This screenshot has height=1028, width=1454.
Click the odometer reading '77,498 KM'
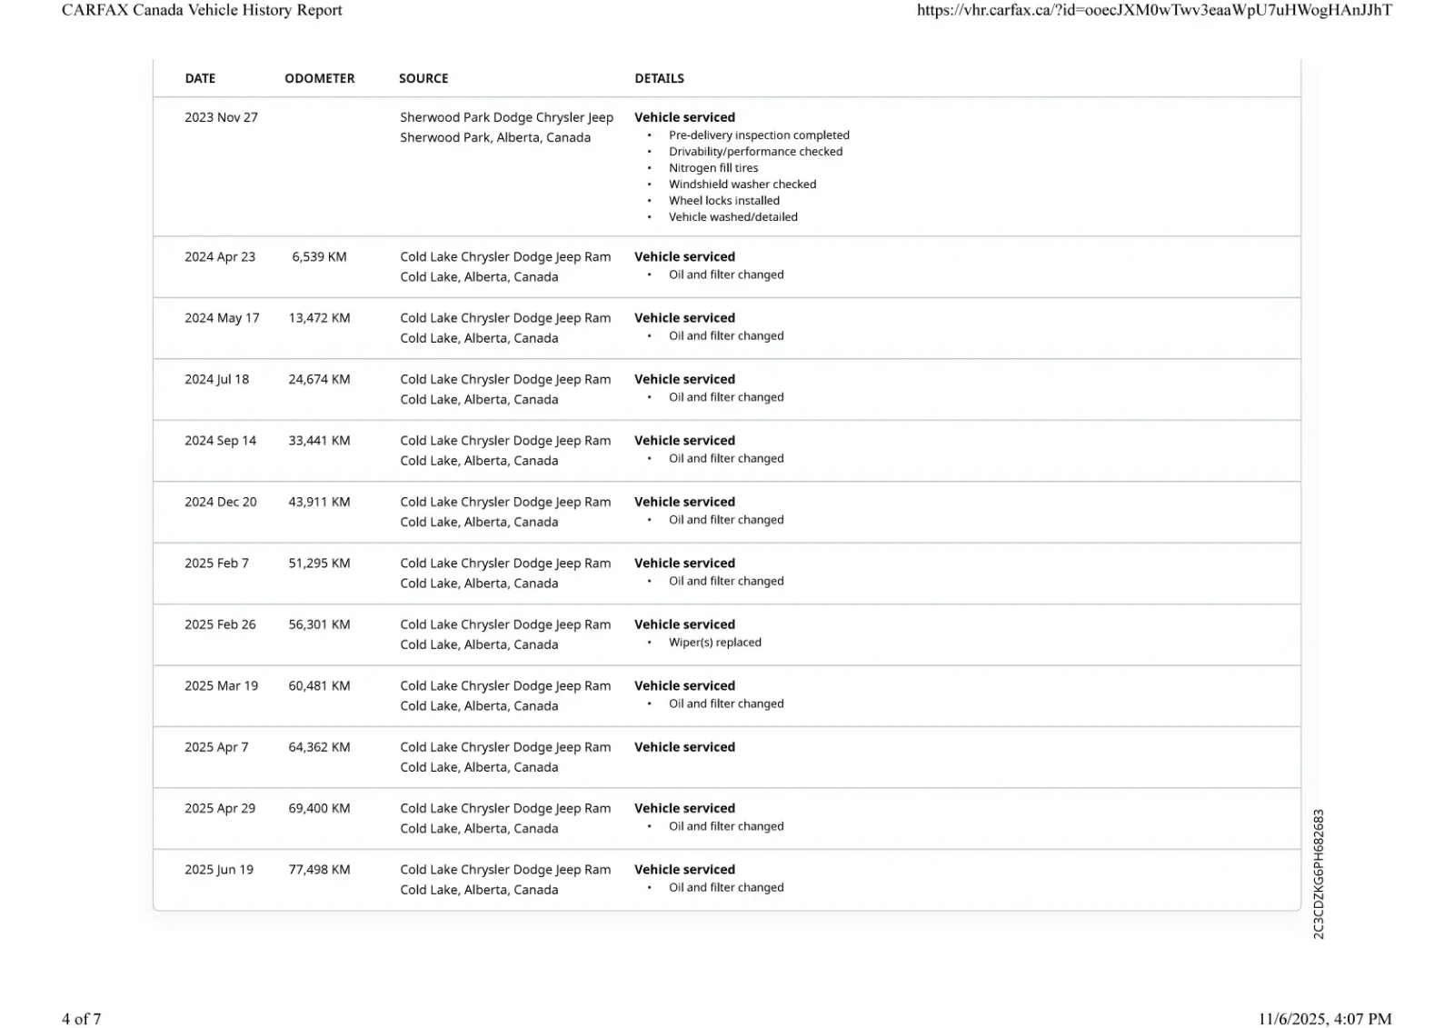click(x=319, y=870)
